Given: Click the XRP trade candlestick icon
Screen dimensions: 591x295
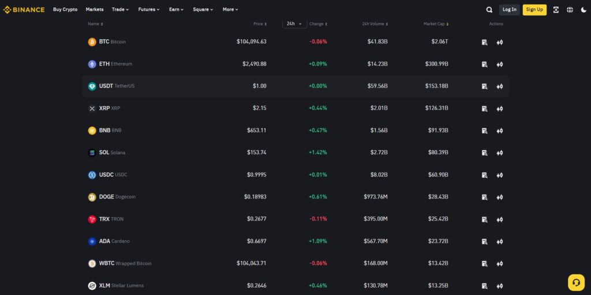Looking at the screenshot, I should (x=500, y=109).
